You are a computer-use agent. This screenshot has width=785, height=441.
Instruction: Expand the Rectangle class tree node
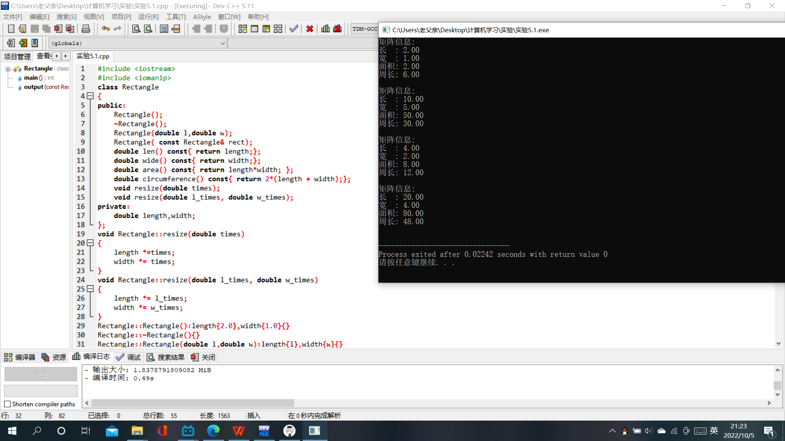point(8,69)
